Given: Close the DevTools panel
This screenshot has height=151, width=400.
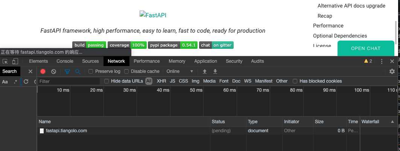Looking at the screenshot, I should [x=392, y=61].
